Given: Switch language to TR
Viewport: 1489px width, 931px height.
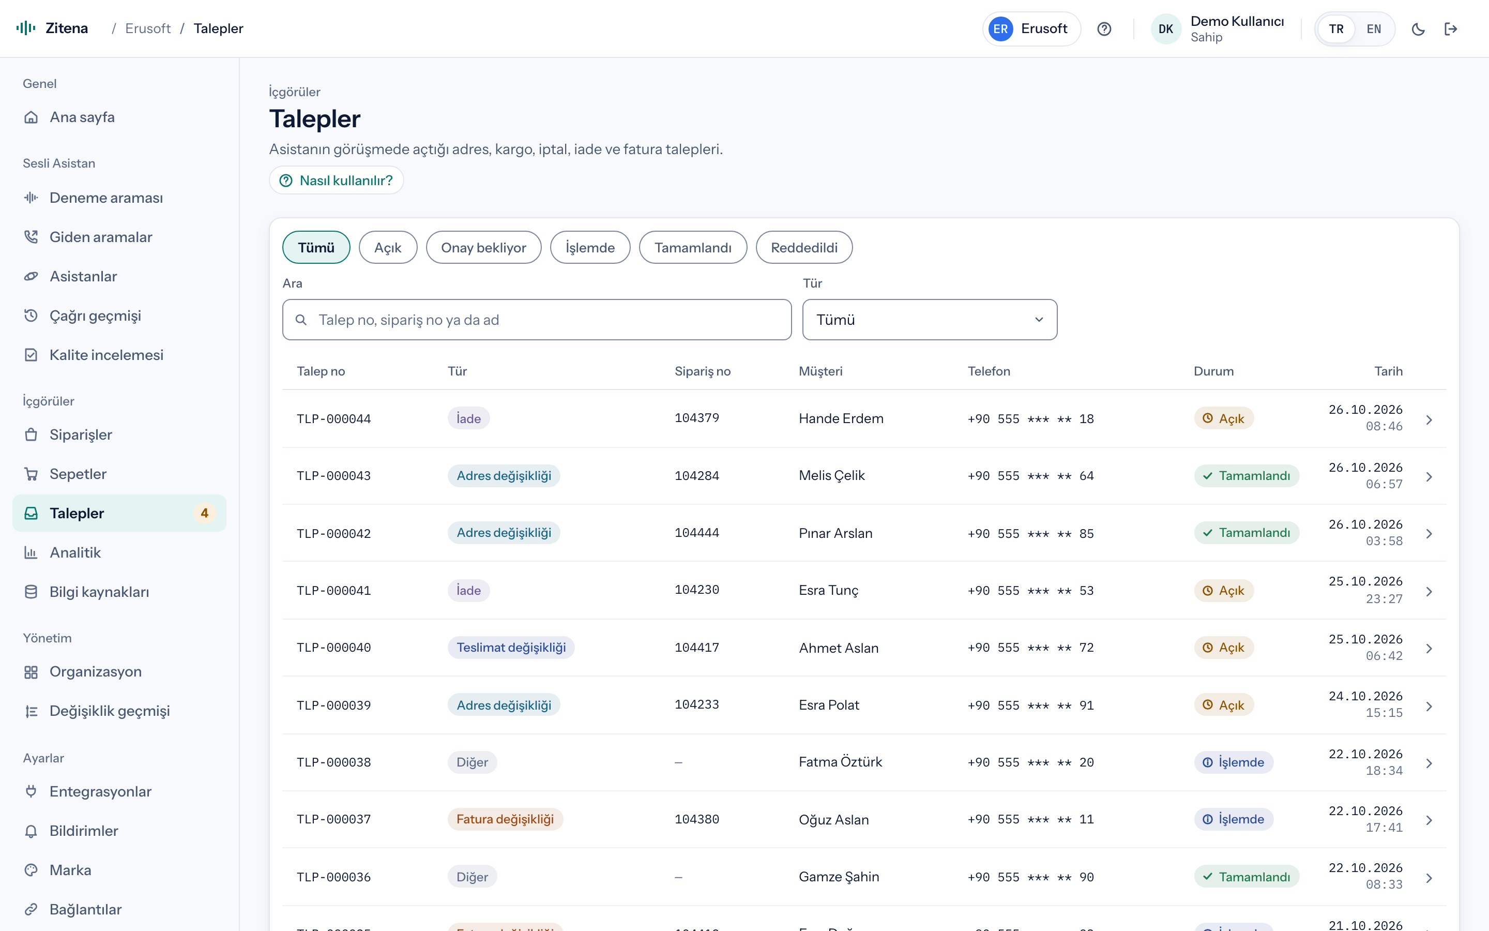Looking at the screenshot, I should [1336, 29].
